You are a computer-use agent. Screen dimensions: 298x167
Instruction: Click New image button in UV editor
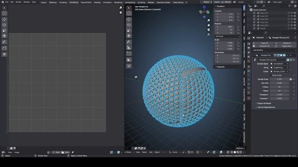coord(56,152)
